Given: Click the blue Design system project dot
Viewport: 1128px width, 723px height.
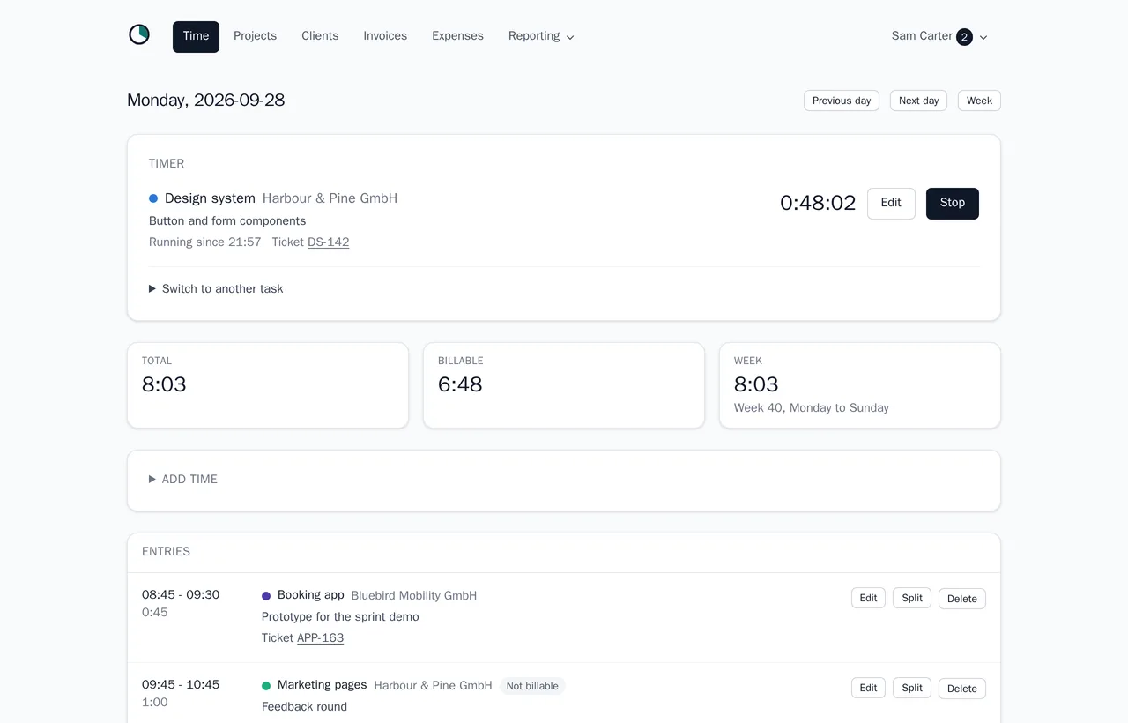Looking at the screenshot, I should pyautogui.click(x=153, y=198).
